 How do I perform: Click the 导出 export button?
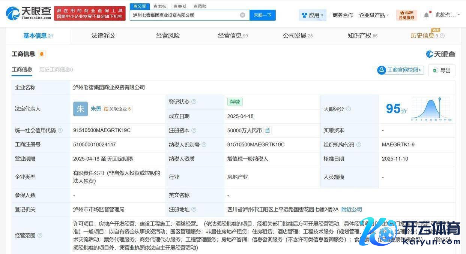442,70
